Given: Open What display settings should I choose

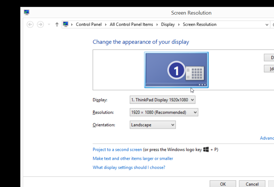Looking at the screenshot, I should [129, 168].
